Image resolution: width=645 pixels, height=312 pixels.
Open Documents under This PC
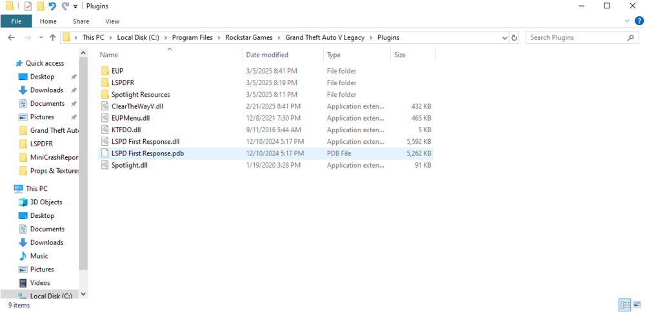(47, 229)
